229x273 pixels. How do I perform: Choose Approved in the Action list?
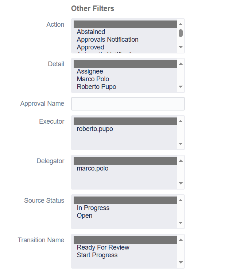click(90, 47)
